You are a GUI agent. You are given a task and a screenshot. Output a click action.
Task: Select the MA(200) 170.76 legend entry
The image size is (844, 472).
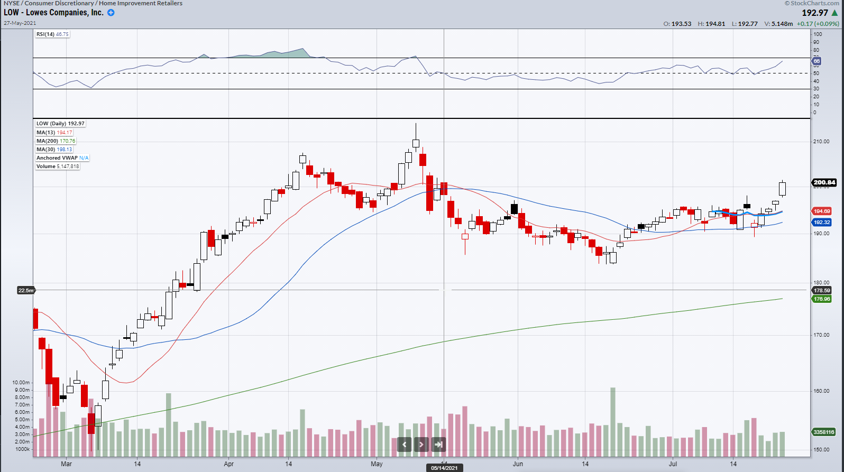click(56, 141)
